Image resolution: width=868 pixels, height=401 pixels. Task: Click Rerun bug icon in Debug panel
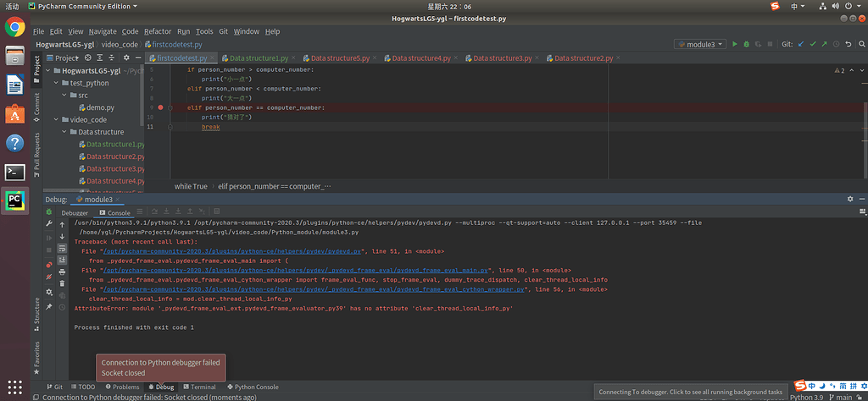pyautogui.click(x=48, y=212)
